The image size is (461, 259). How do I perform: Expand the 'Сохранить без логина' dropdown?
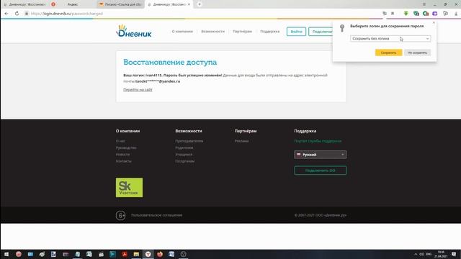pos(390,38)
